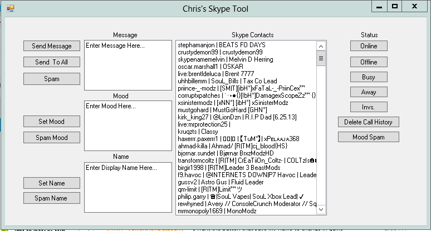Click the Spam Name button
The width and height of the screenshot is (431, 231).
pyautogui.click(x=52, y=198)
